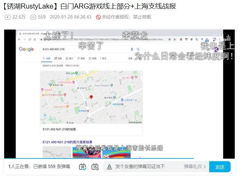Click the video play count icon

tap(7, 17)
